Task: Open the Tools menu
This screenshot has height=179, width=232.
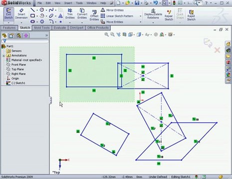Action: click(79, 3)
